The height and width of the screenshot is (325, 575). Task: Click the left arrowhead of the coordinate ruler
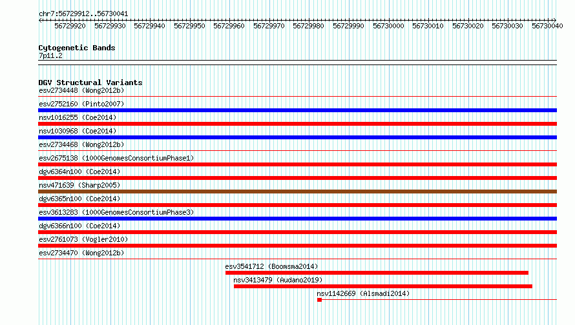[x=40, y=20]
